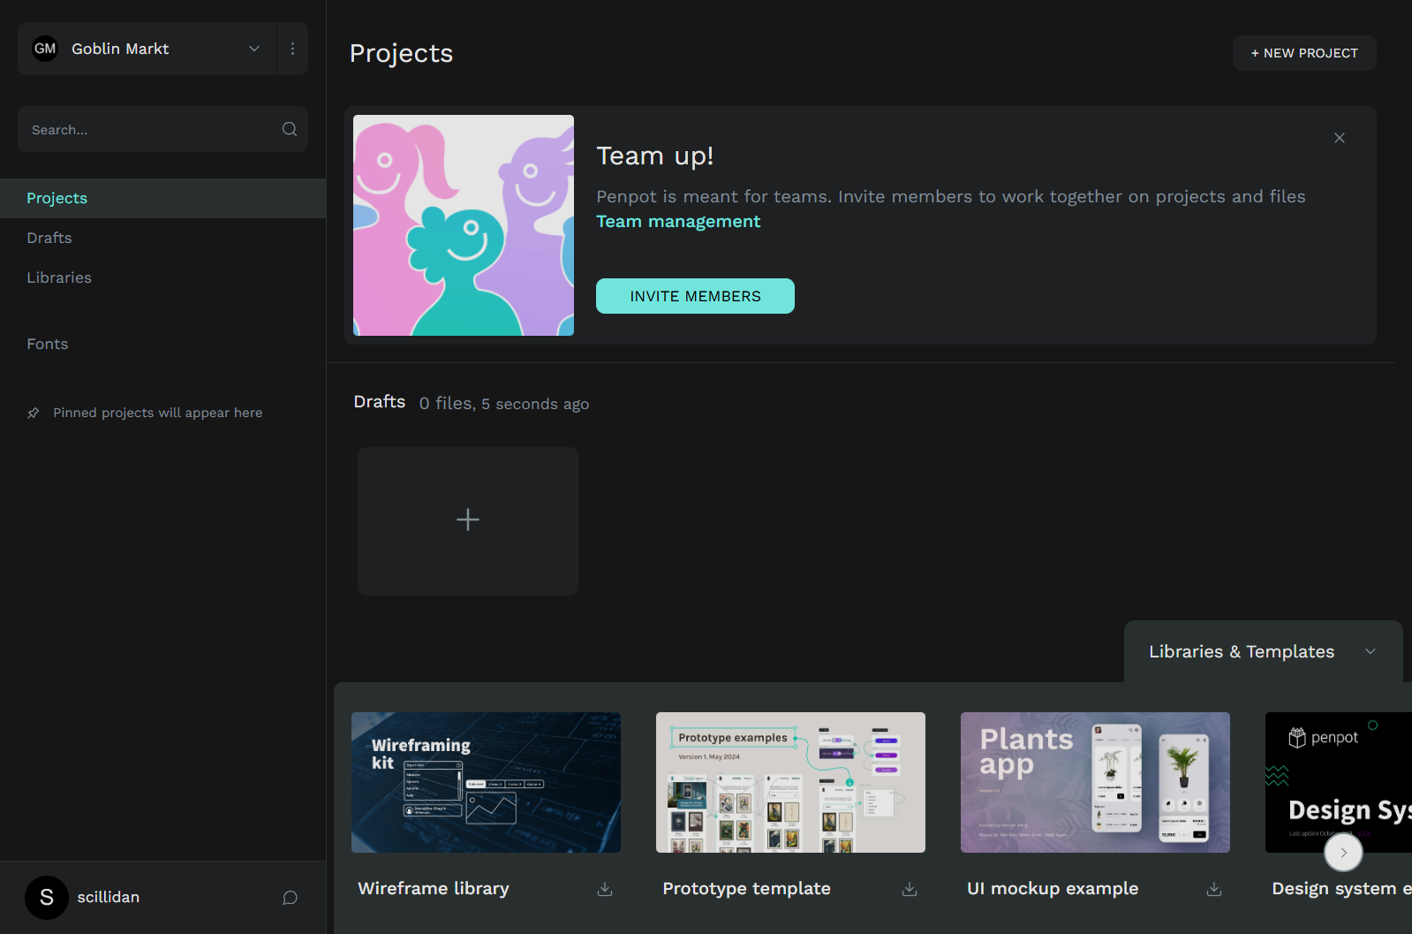
Task: Click the Design system title
Action: (x=1341, y=888)
